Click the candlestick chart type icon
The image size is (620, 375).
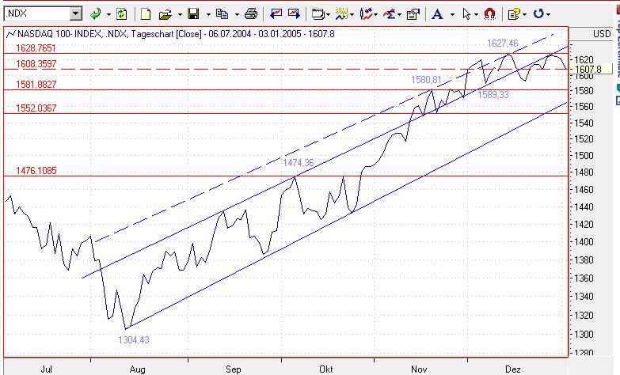pyautogui.click(x=366, y=14)
